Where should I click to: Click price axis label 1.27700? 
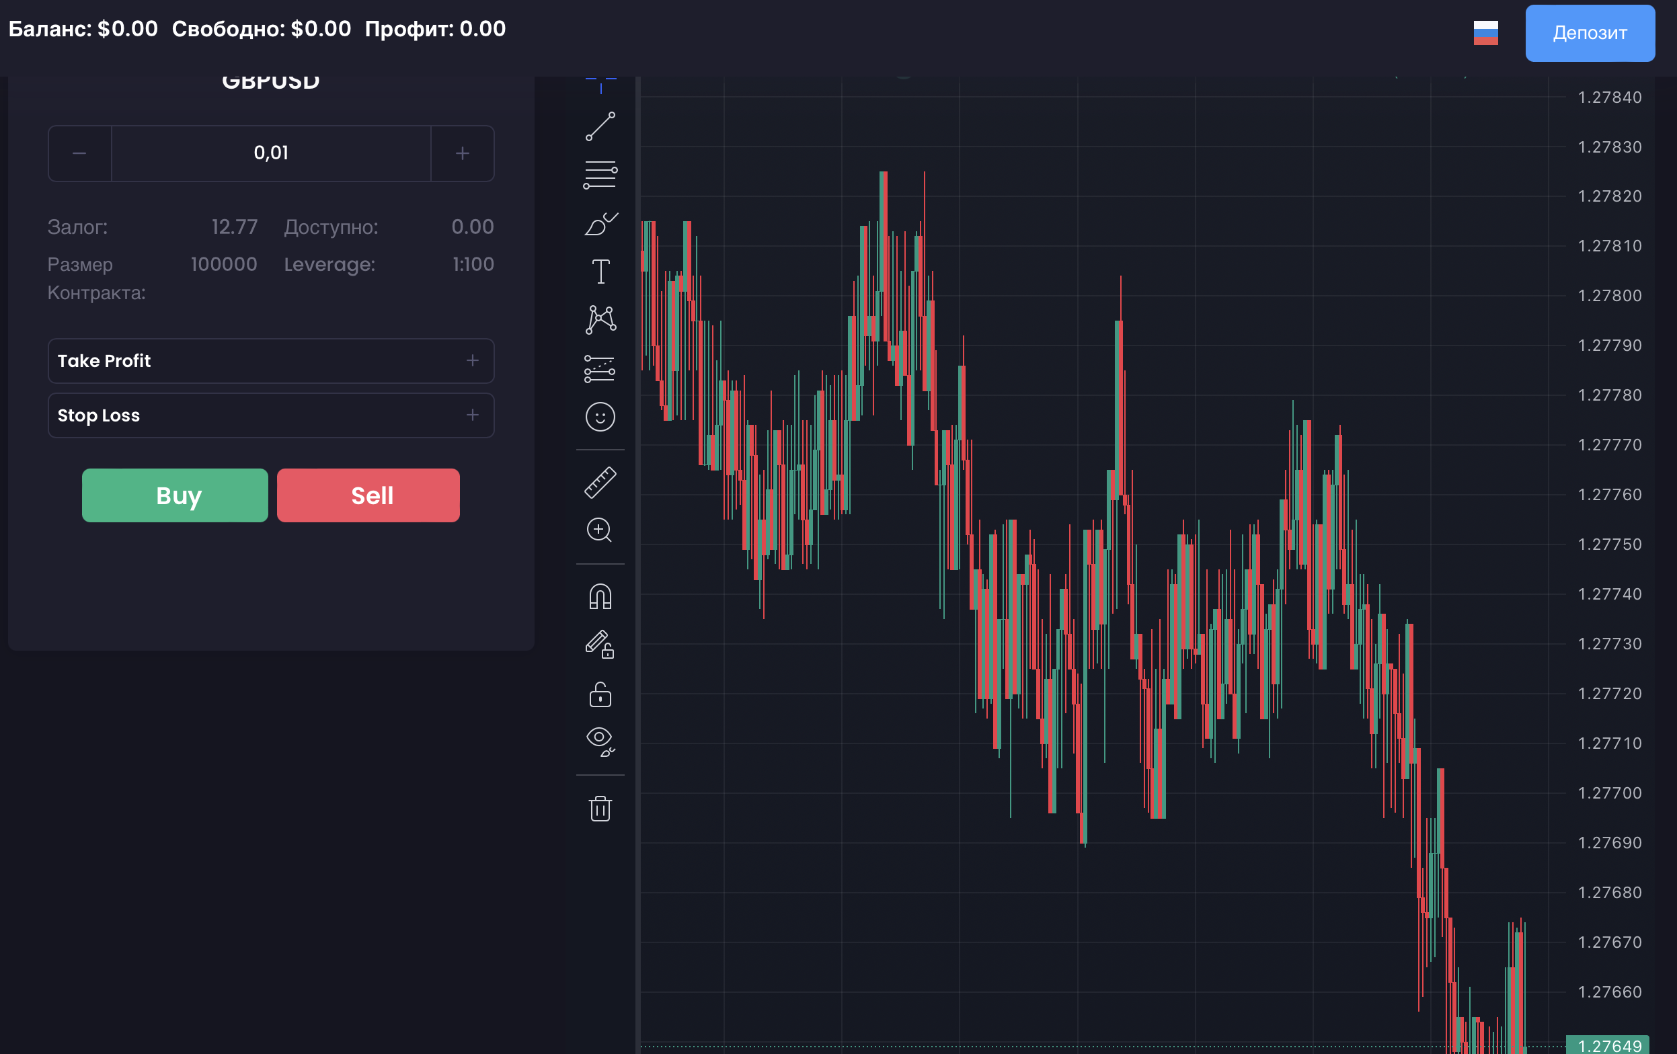pyautogui.click(x=1610, y=793)
